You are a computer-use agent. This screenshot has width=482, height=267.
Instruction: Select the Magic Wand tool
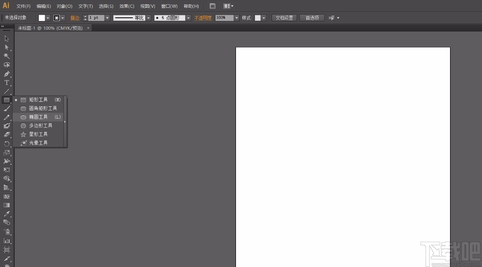7,56
